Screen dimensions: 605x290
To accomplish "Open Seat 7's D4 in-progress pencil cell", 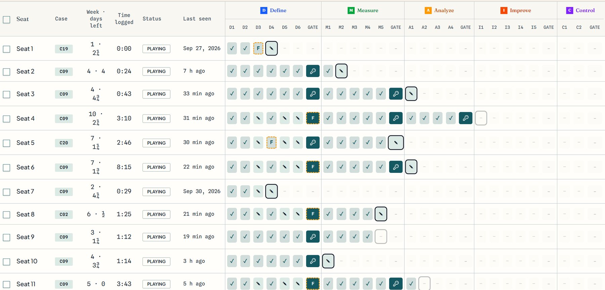I will tap(271, 191).
